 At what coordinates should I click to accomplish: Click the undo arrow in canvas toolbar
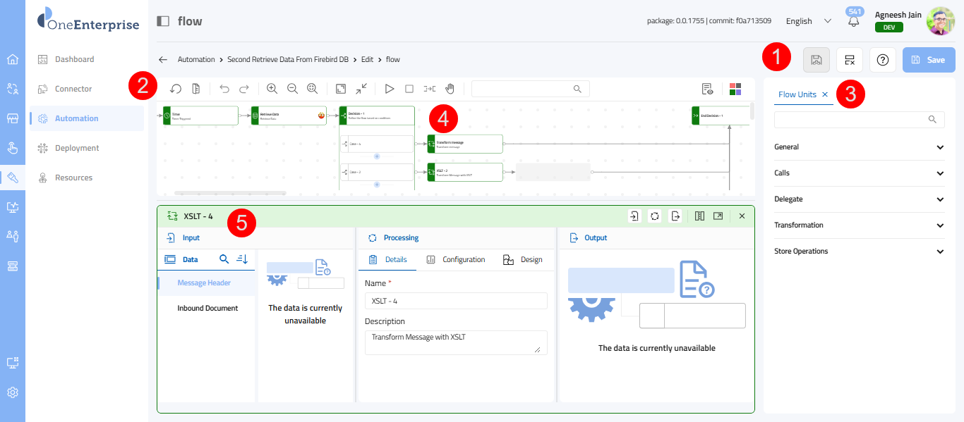click(224, 89)
